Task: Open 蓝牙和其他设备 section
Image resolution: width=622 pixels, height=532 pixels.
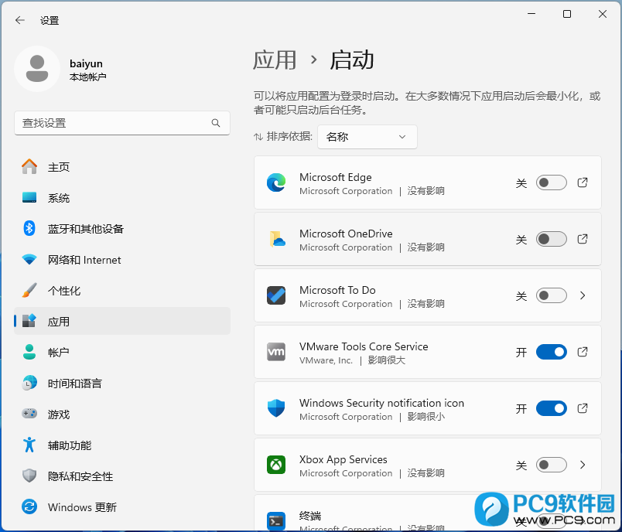Action: pos(122,228)
